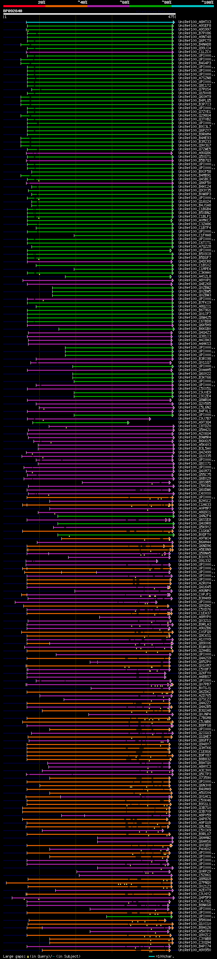Select the label UniRef100_B7FKI9

[195, 303]
